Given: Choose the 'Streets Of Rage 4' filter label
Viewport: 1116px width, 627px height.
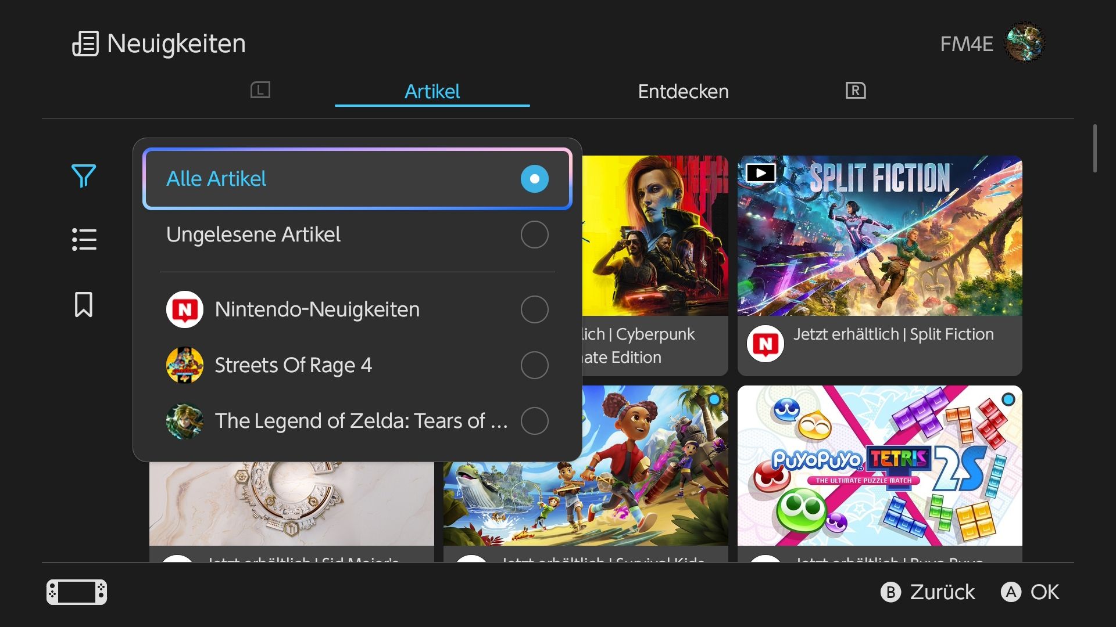Looking at the screenshot, I should [294, 365].
